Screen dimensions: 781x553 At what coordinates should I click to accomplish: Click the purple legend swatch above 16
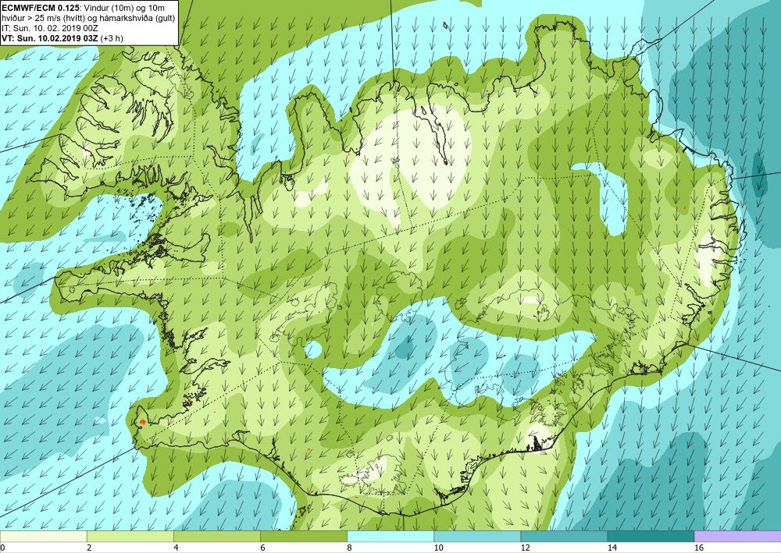click(x=738, y=537)
